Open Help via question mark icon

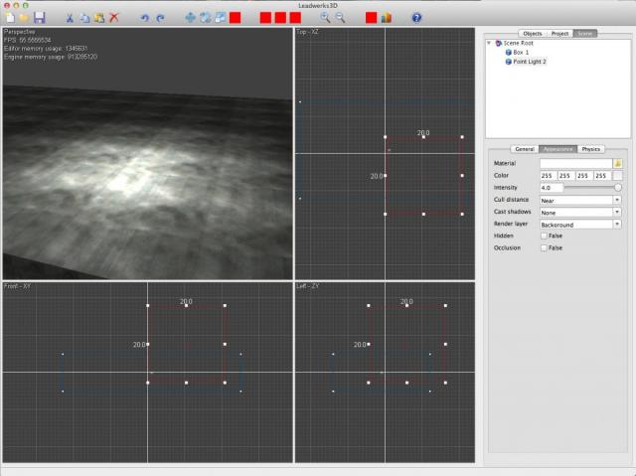coord(416,18)
